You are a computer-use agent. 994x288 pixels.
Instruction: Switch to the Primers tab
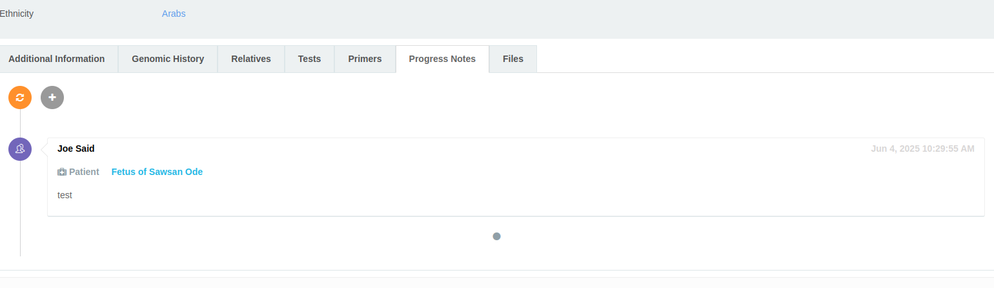pyautogui.click(x=365, y=59)
